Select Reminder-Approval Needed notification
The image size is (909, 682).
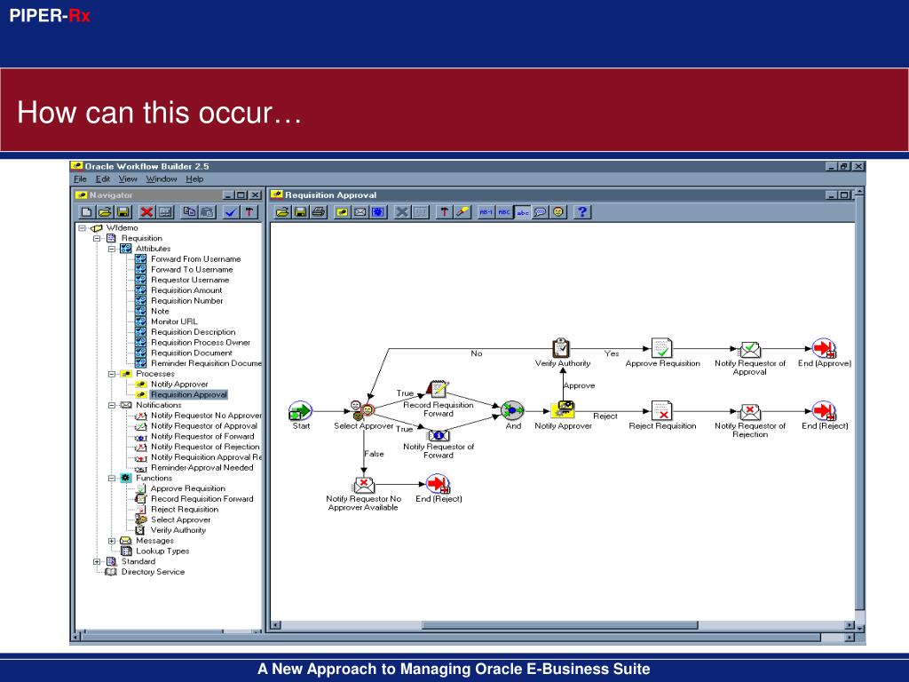pyautogui.click(x=202, y=468)
